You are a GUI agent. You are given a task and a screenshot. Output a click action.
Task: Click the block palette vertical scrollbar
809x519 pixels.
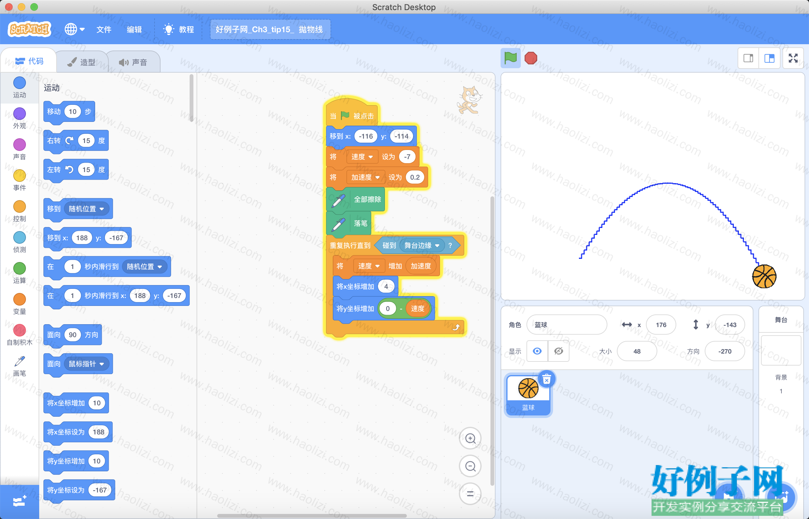pos(191,98)
